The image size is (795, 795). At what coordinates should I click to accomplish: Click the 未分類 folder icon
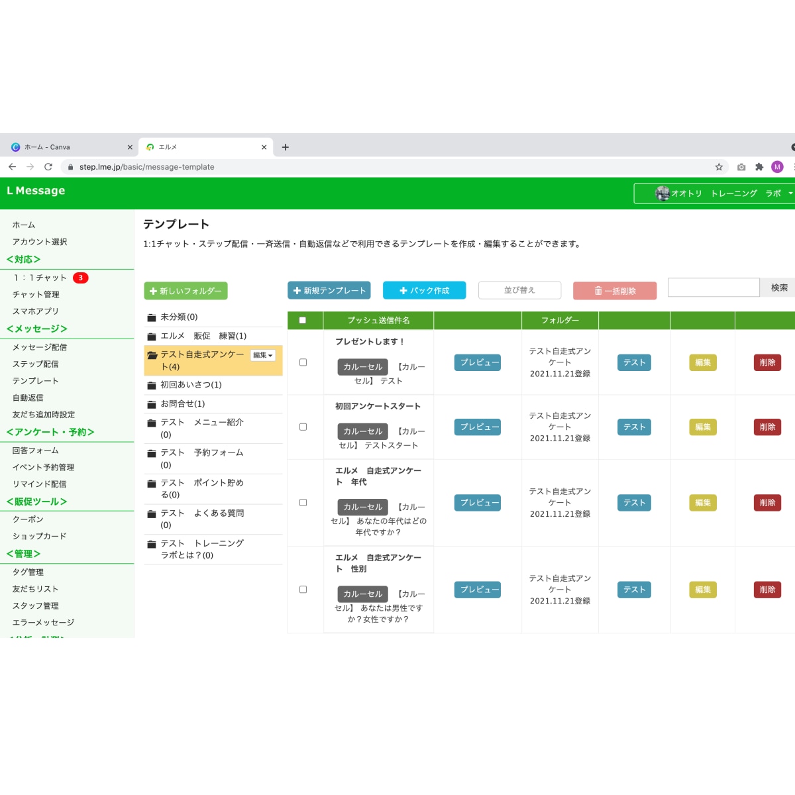tap(152, 317)
